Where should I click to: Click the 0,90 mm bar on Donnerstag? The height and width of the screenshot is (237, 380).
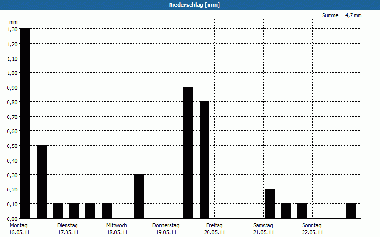click(188, 153)
